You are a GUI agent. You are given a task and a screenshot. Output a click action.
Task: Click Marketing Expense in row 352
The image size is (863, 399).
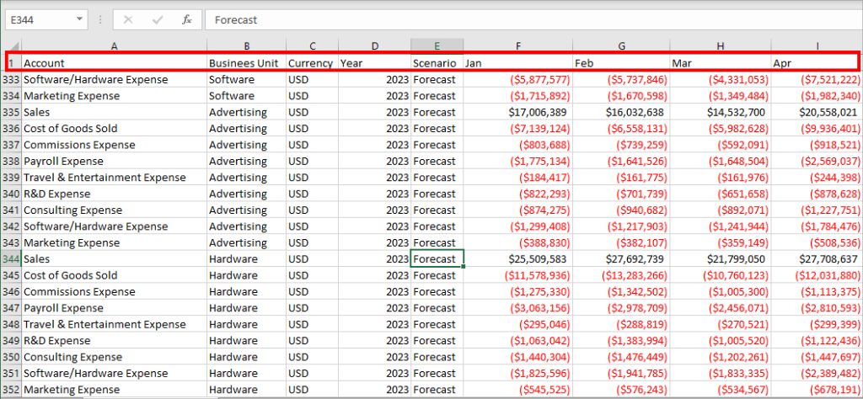coord(114,390)
